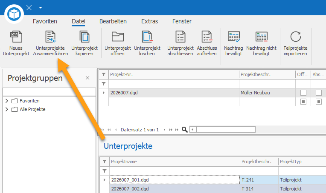Open the Fenster ribbon tab
The height and width of the screenshot is (193, 326).
pyautogui.click(x=182, y=21)
